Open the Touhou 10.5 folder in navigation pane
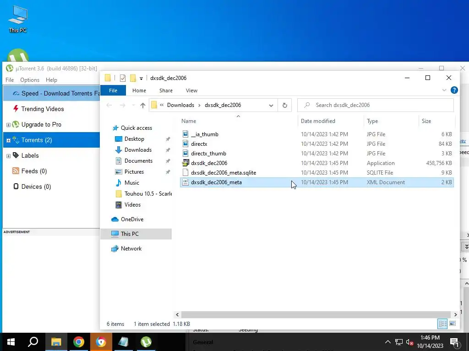This screenshot has height=351, width=469. point(143,194)
